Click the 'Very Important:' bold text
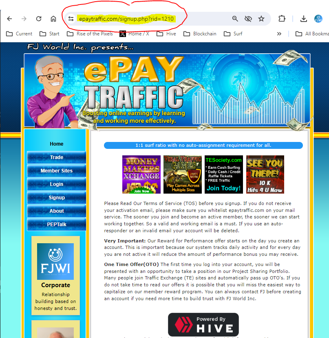 (125, 241)
